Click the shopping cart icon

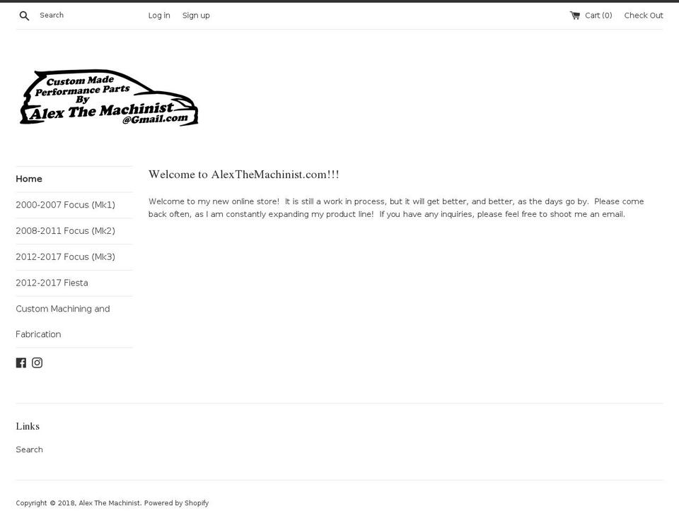point(574,16)
